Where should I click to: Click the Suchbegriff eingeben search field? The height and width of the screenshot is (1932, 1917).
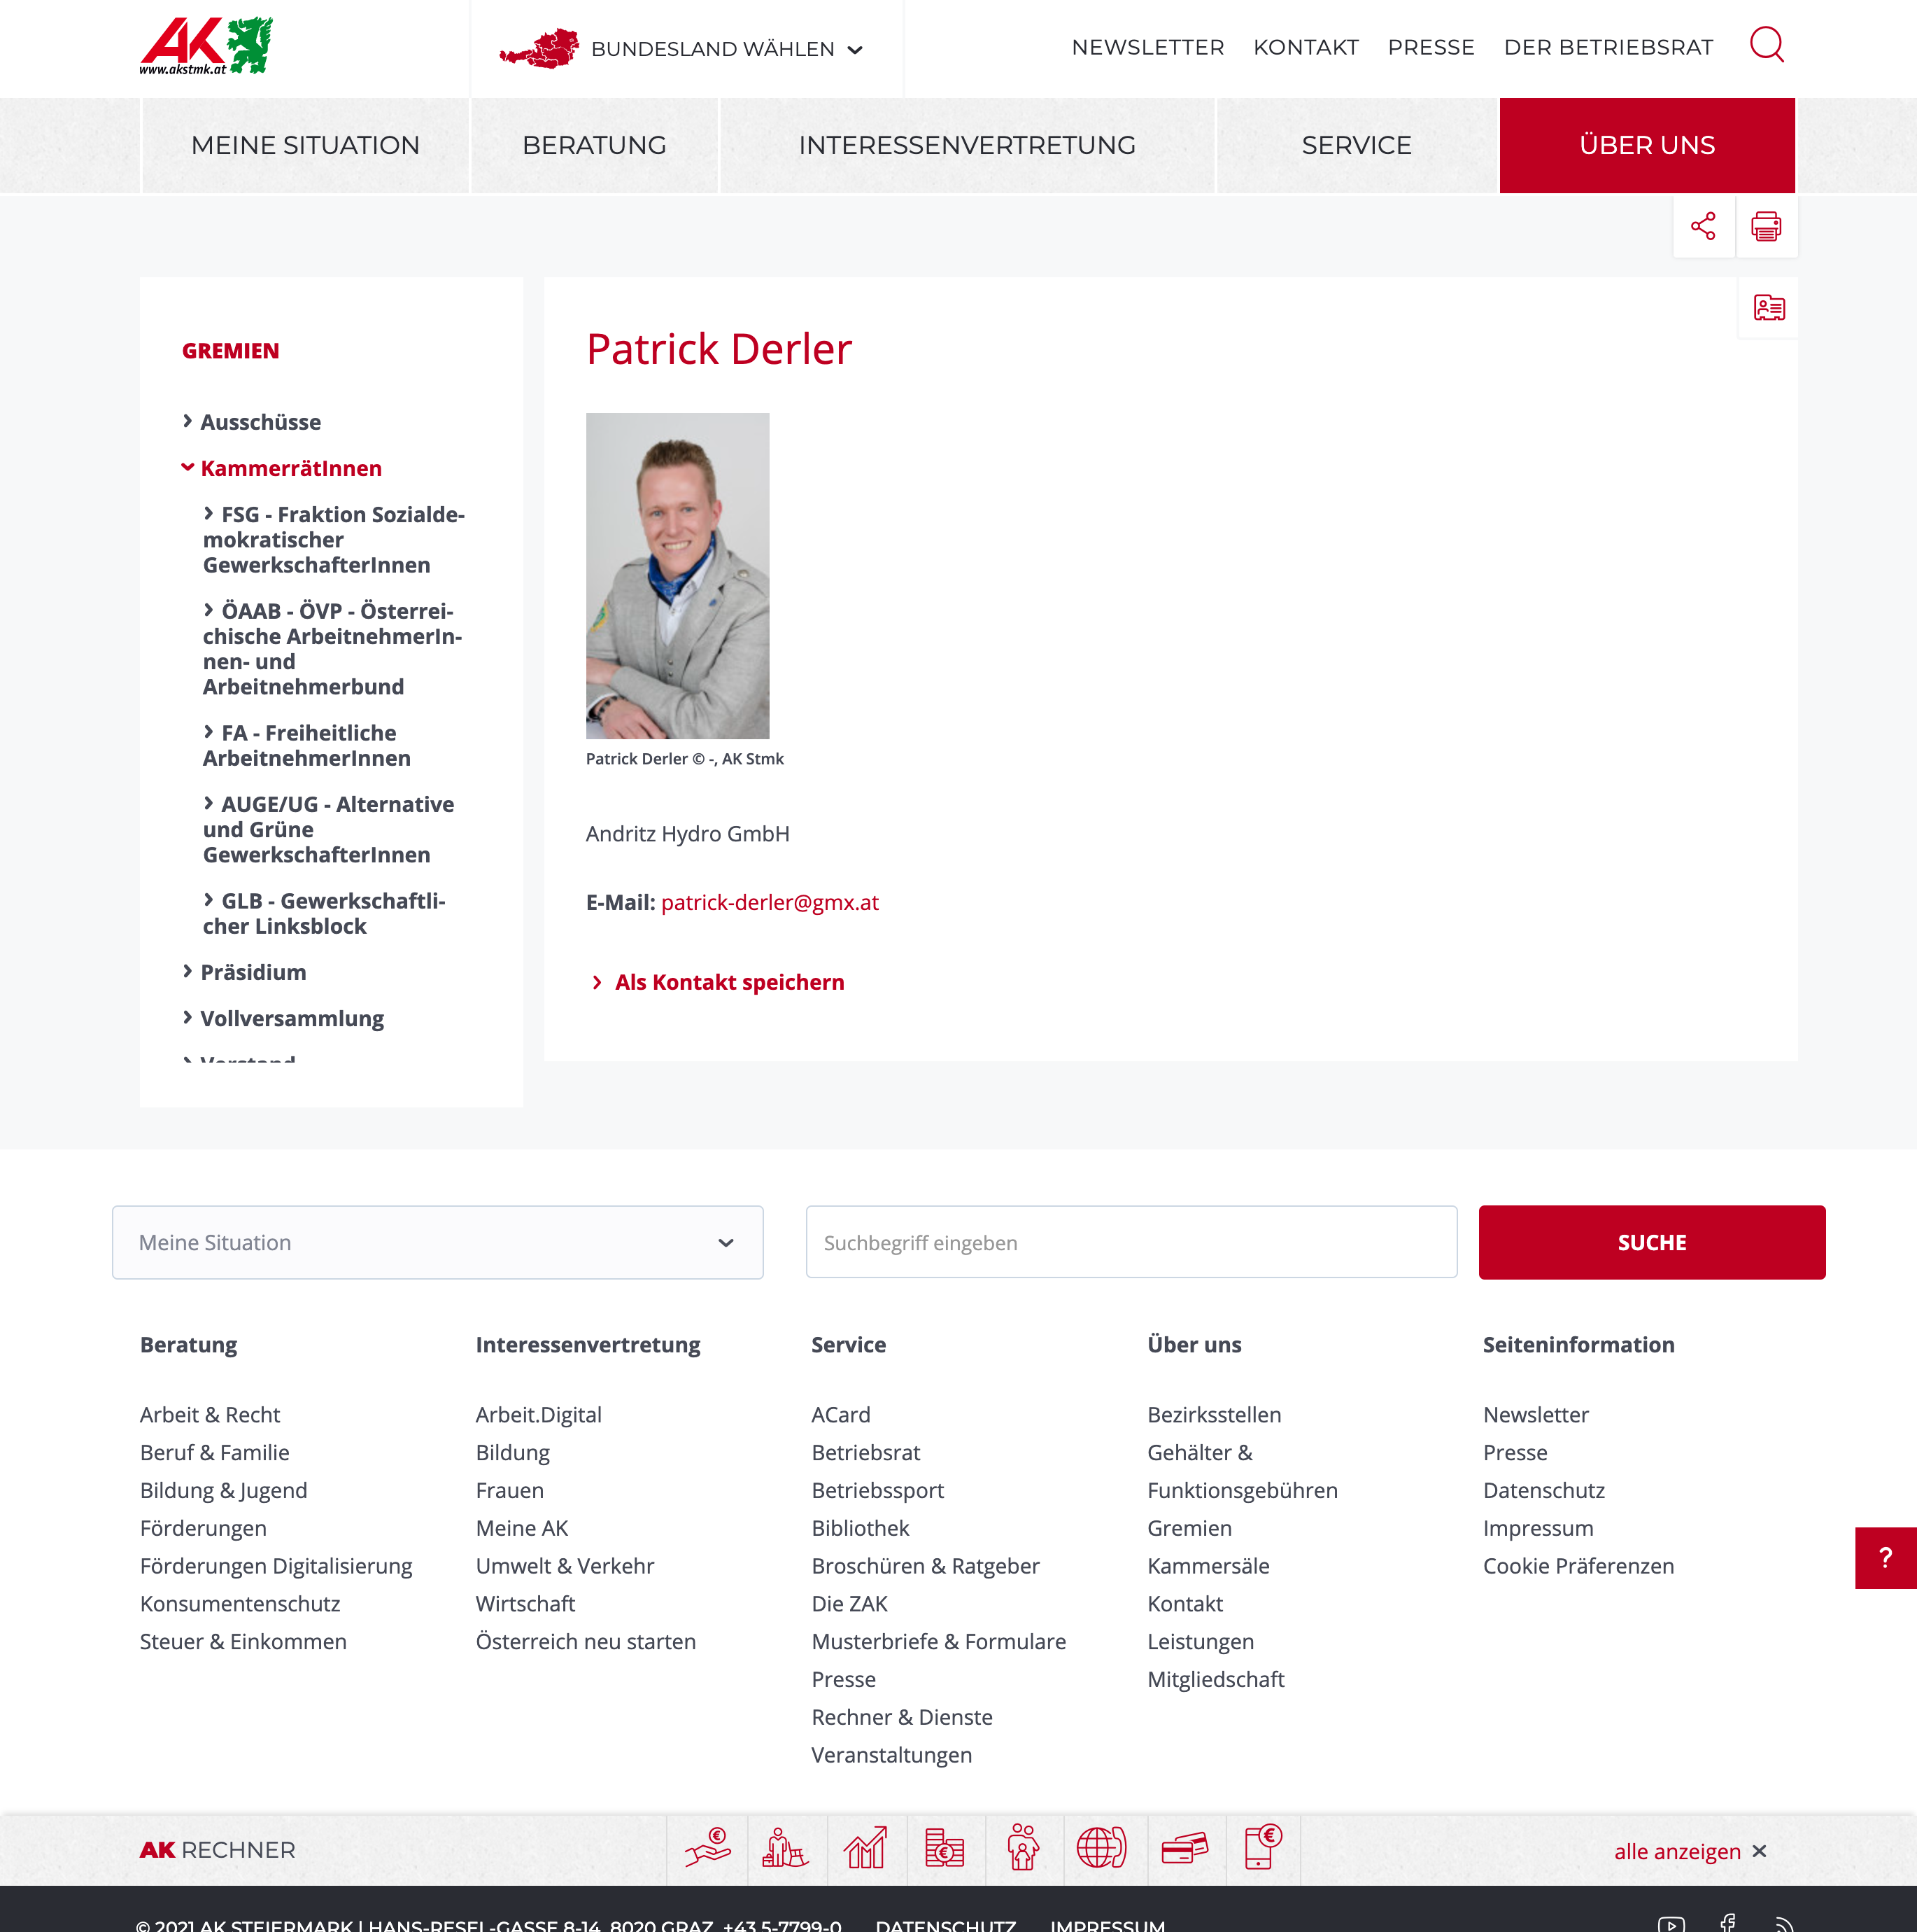(x=1131, y=1242)
